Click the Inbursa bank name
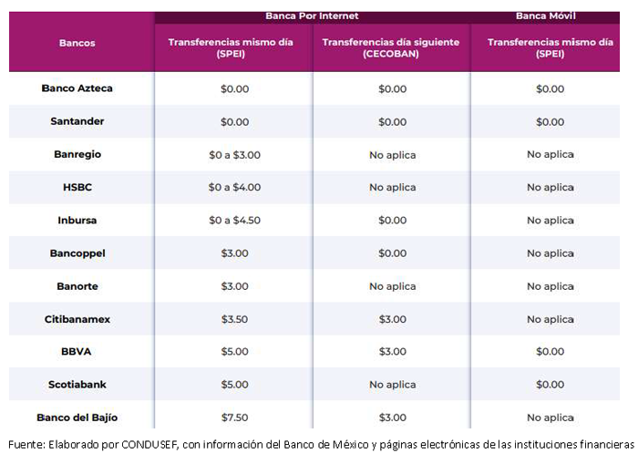 click(x=77, y=220)
